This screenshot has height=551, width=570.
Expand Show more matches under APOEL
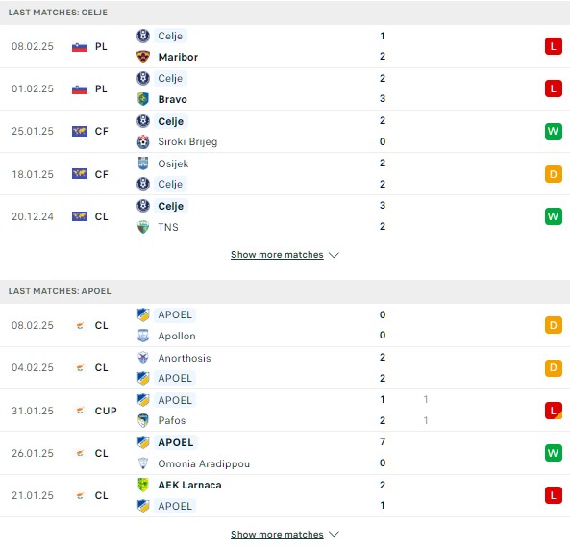(277, 534)
